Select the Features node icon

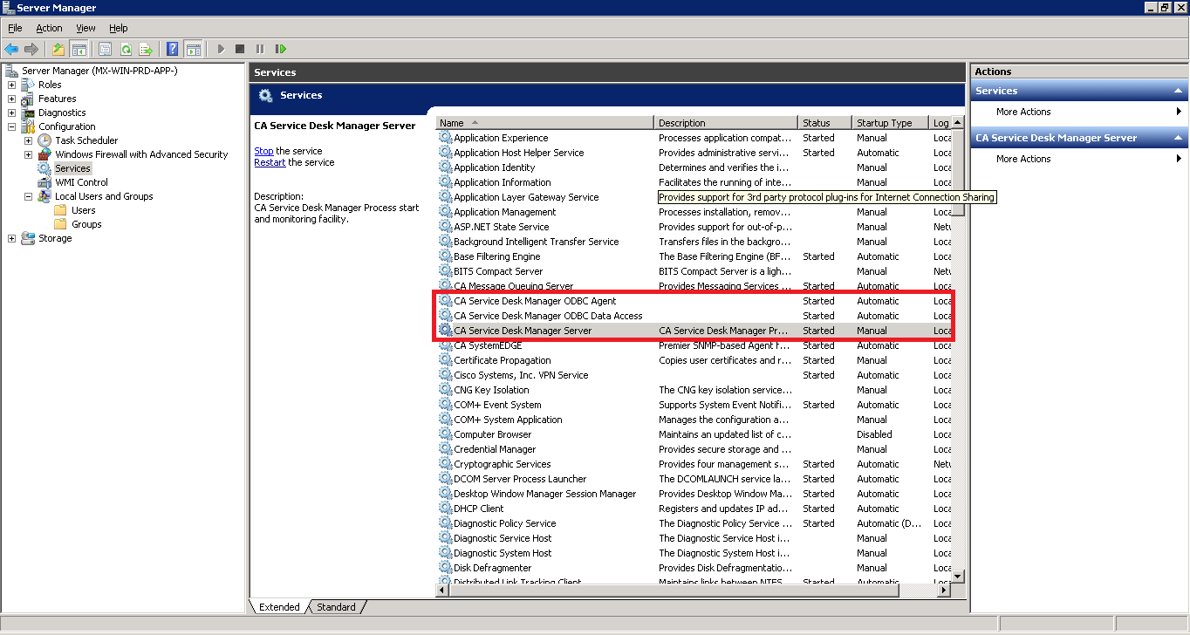28,99
